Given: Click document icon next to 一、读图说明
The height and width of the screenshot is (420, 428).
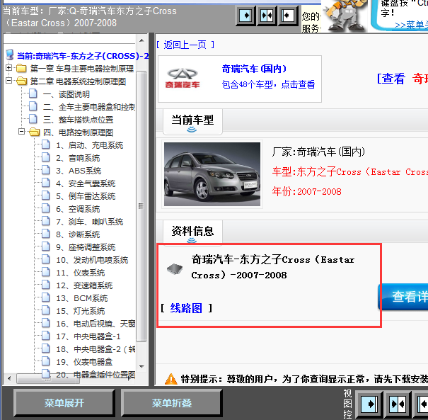Looking at the screenshot, I should coord(33,93).
